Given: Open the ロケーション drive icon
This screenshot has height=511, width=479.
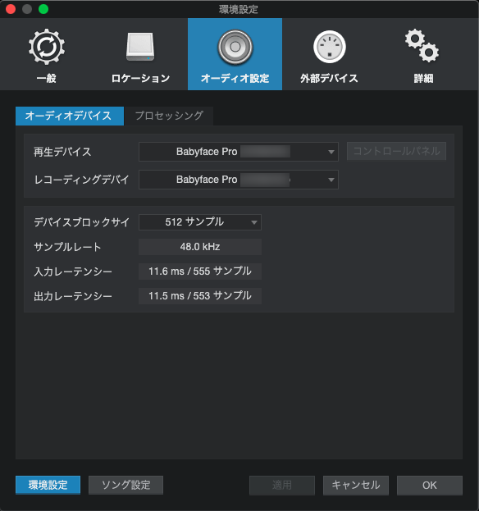Looking at the screenshot, I should pos(140,47).
